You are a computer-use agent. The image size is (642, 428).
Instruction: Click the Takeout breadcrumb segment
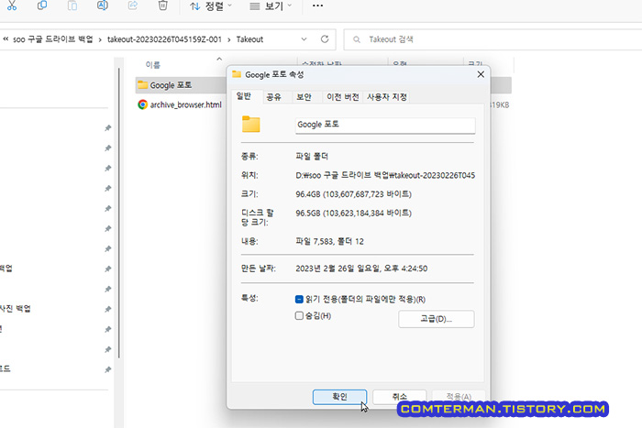point(249,39)
